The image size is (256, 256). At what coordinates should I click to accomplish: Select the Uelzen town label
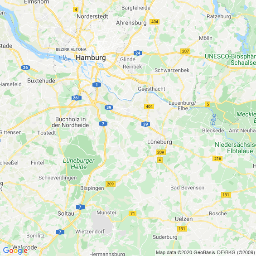(x=184, y=219)
